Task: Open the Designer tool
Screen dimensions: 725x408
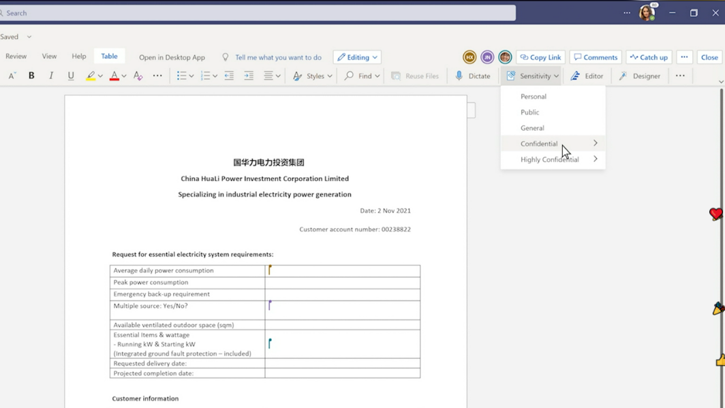Action: [x=639, y=76]
